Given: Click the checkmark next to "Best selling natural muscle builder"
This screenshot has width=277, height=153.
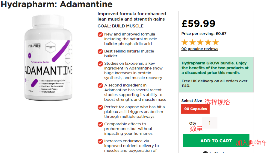Looking at the screenshot, I should pos(100,52).
